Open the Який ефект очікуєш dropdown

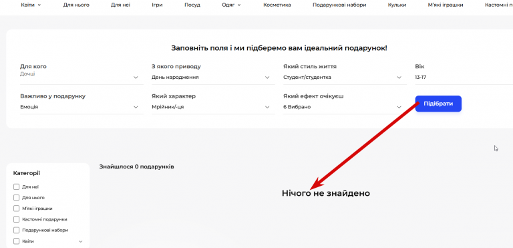click(345, 107)
